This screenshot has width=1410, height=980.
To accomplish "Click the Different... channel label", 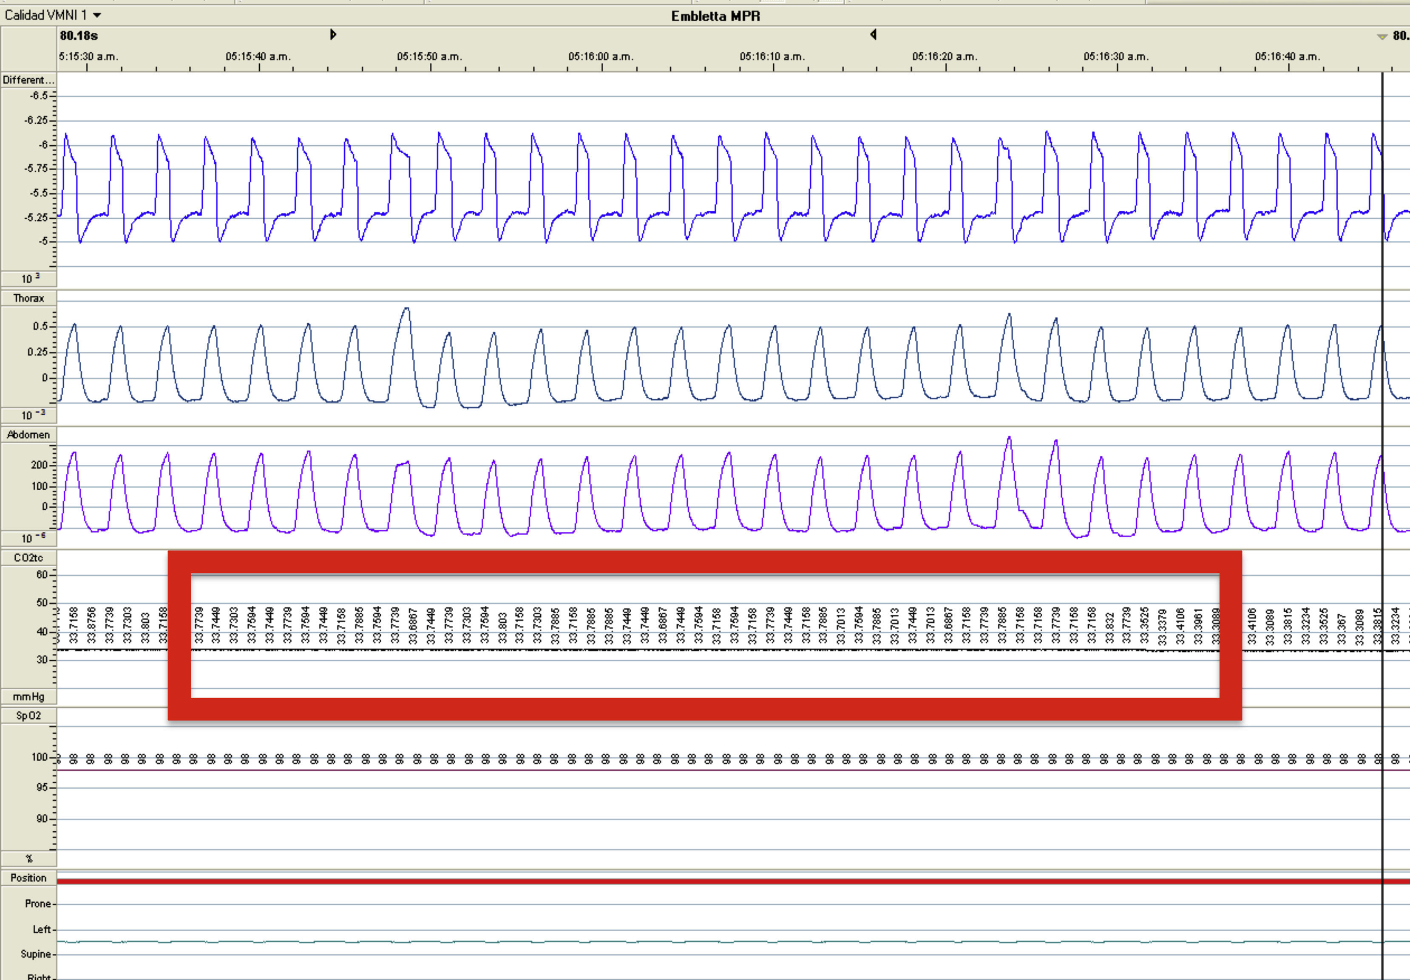I will coord(28,80).
